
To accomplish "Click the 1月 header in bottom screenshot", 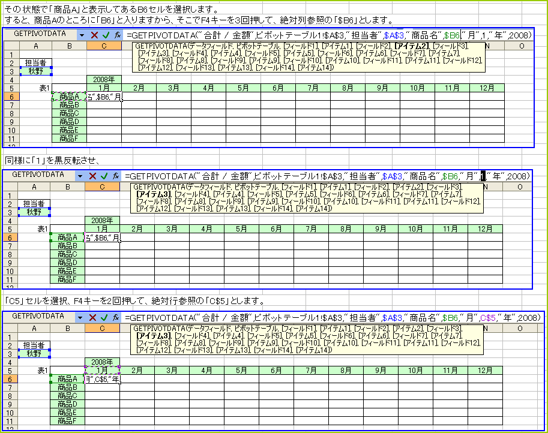I will 103,370.
